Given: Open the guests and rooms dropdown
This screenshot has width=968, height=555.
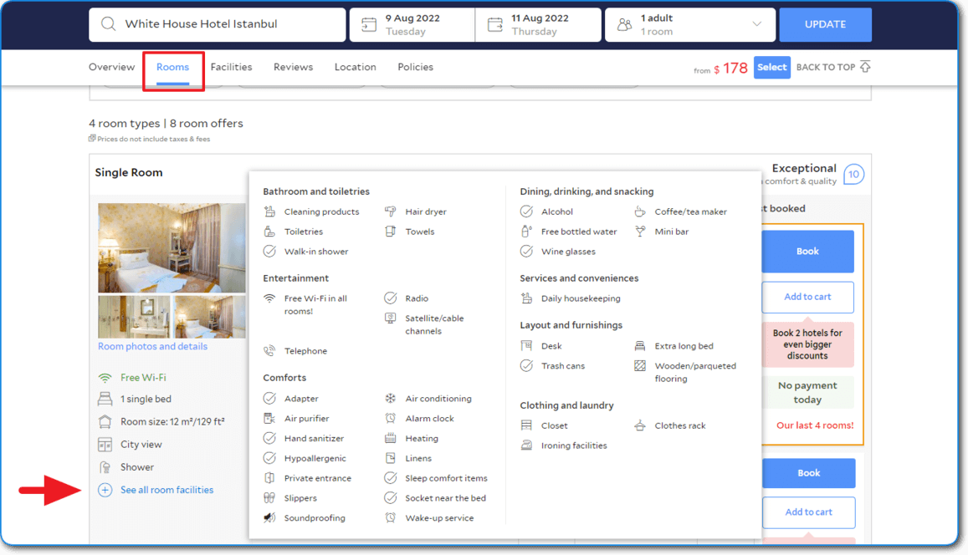Looking at the screenshot, I should pos(690,25).
